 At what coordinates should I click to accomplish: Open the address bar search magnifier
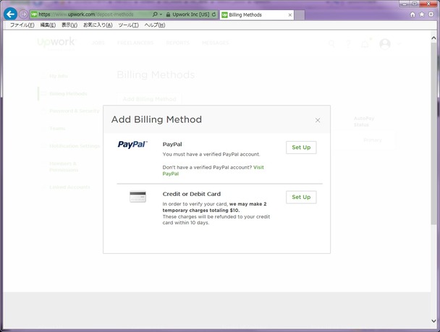(x=155, y=14)
